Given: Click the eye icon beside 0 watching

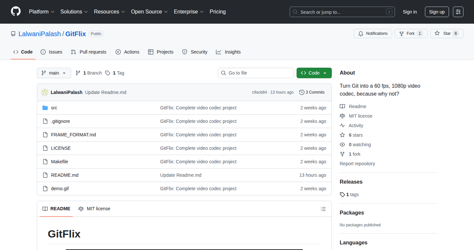Looking at the screenshot, I should [x=342, y=145].
